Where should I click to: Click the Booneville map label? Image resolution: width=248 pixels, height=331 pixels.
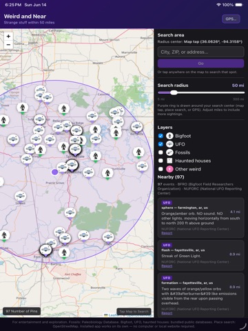point(98,288)
